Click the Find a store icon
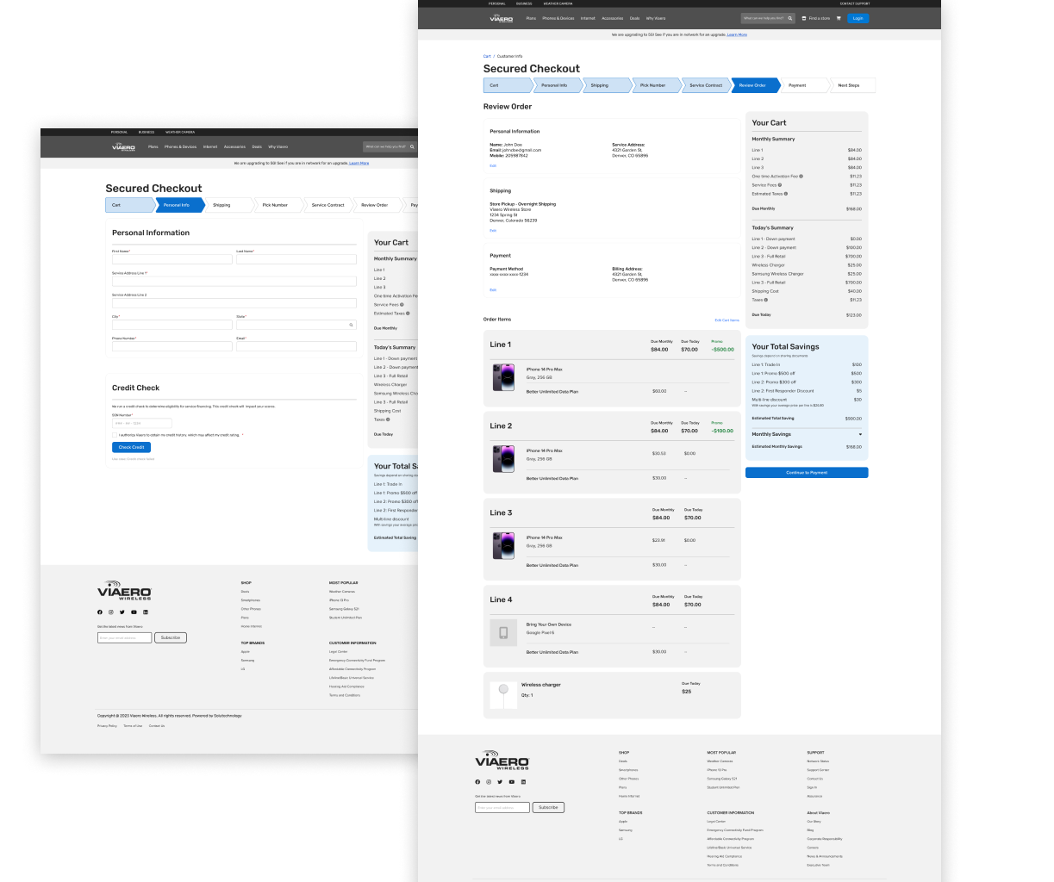Screen dimensions: 1054x882 (x=804, y=18)
